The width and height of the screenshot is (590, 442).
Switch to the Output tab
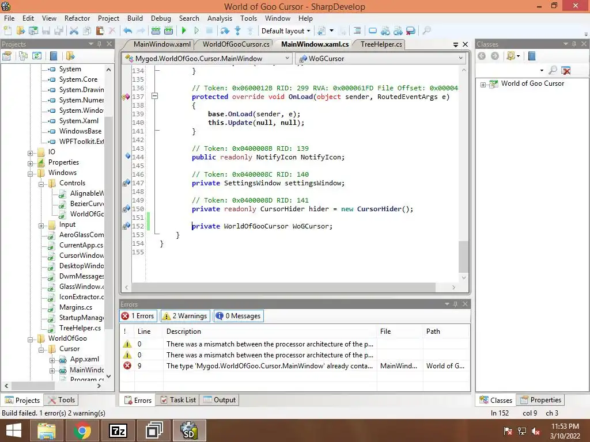[220, 400]
